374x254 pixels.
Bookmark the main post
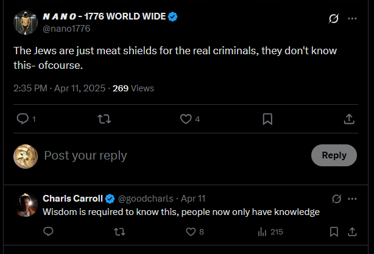267,119
